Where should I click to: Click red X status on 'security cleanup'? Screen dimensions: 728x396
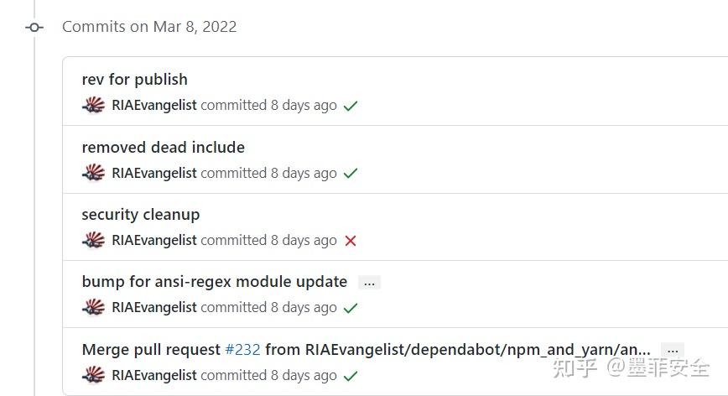351,241
